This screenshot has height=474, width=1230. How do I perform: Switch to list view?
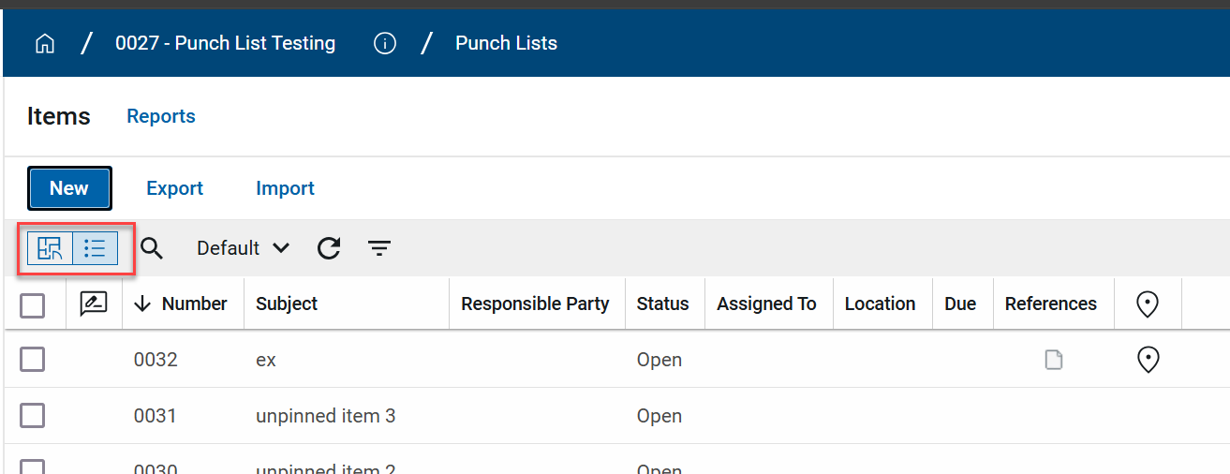95,248
